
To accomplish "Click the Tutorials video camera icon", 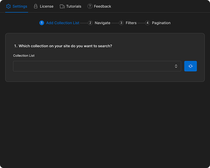I will tap(62, 6).
